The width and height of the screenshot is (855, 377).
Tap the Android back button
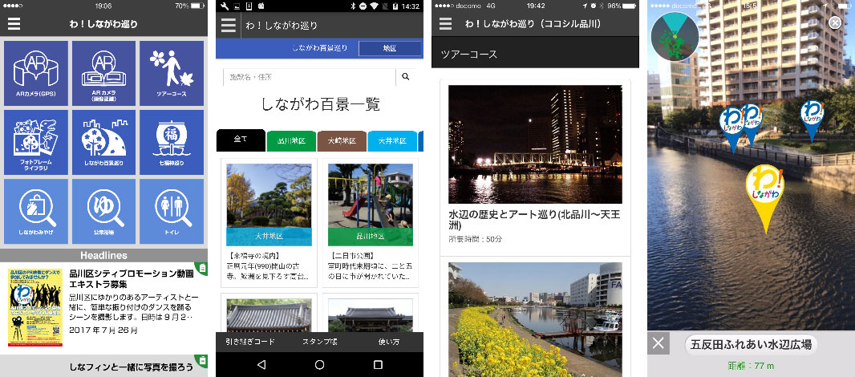pyautogui.click(x=261, y=364)
